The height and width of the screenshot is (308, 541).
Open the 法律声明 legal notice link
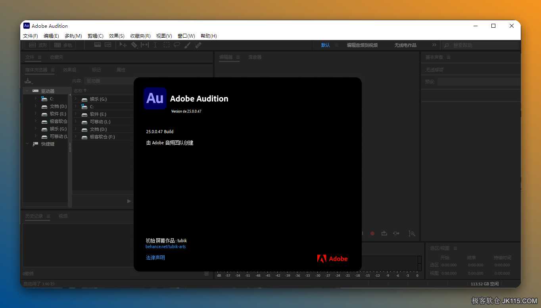155,258
